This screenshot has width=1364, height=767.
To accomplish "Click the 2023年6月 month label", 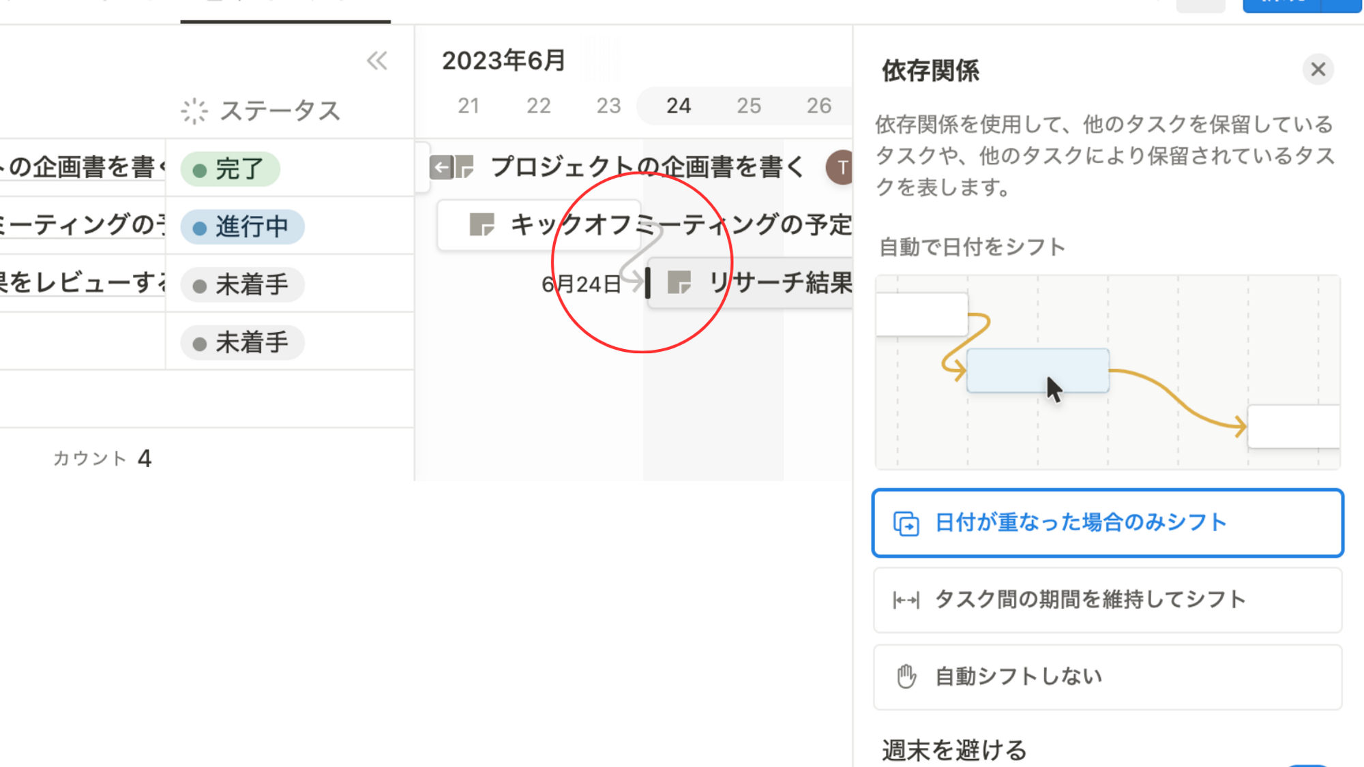I will [x=503, y=61].
